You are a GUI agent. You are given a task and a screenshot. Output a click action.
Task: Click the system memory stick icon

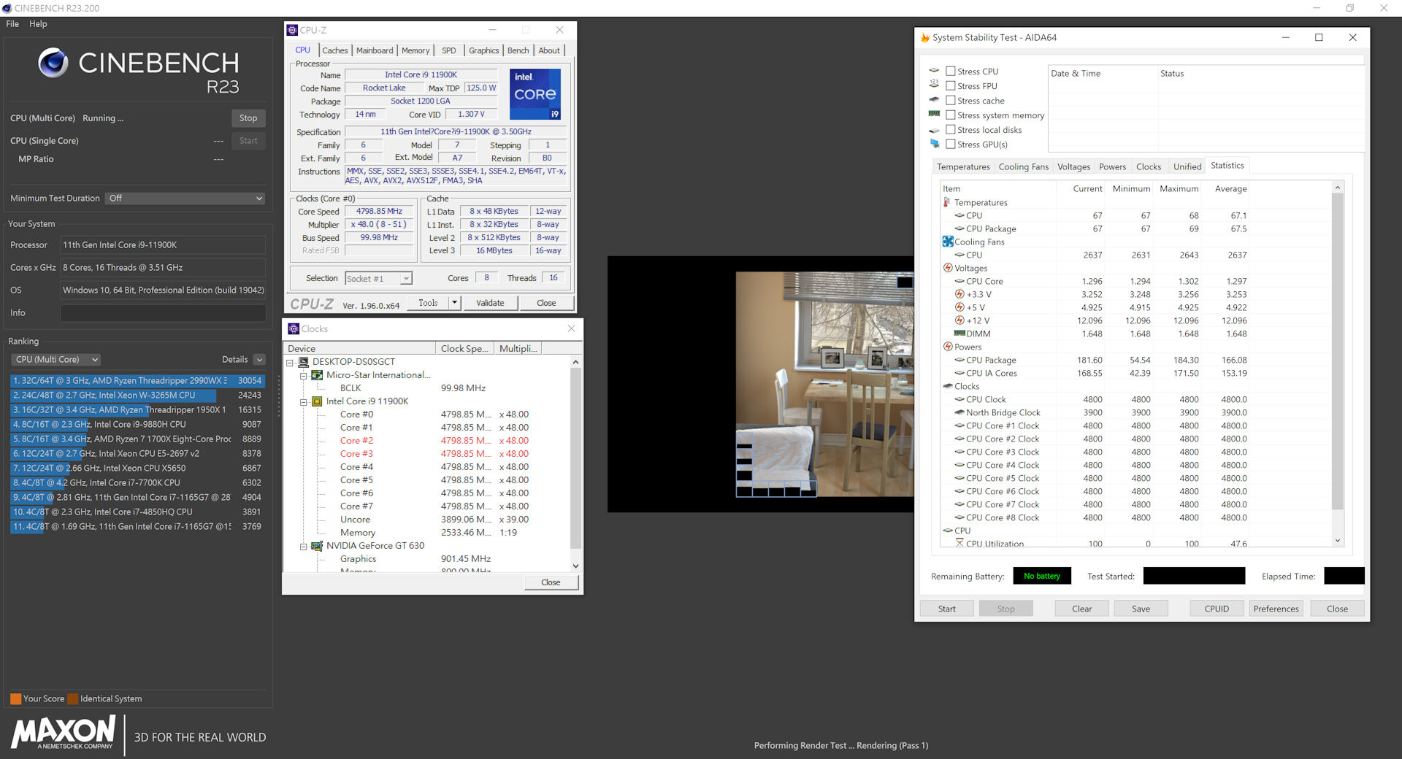(934, 114)
